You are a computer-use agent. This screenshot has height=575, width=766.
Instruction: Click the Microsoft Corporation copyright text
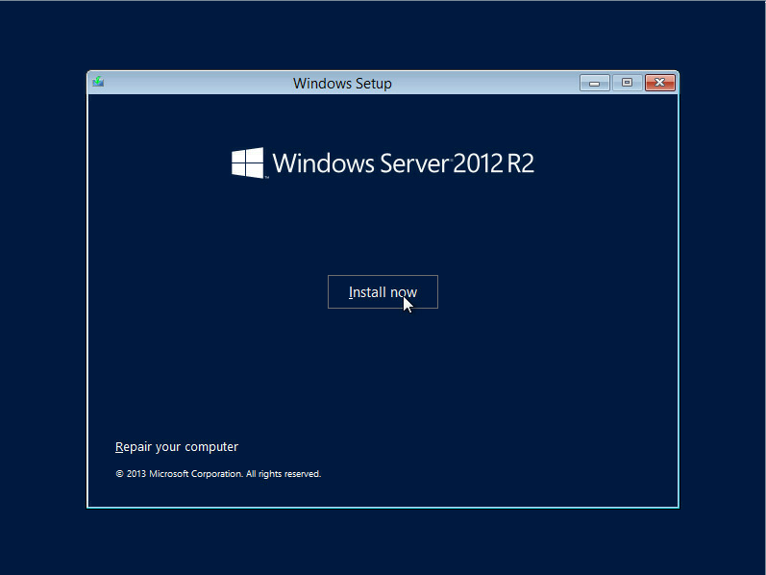tap(218, 474)
